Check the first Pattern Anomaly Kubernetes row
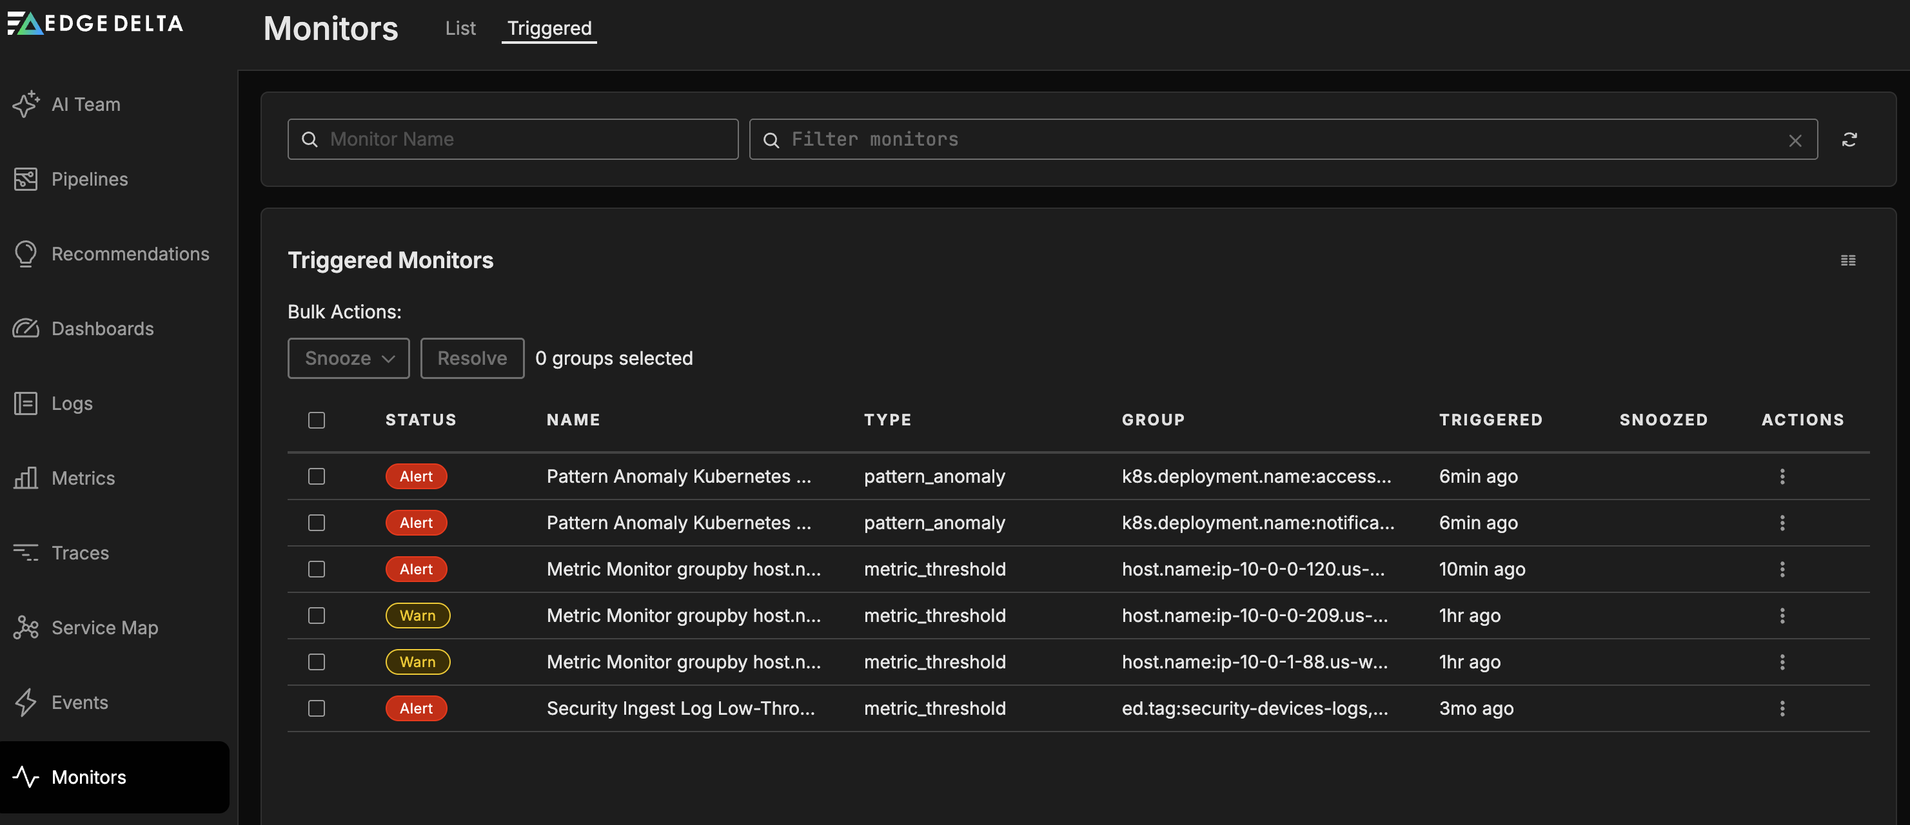 pos(317,476)
